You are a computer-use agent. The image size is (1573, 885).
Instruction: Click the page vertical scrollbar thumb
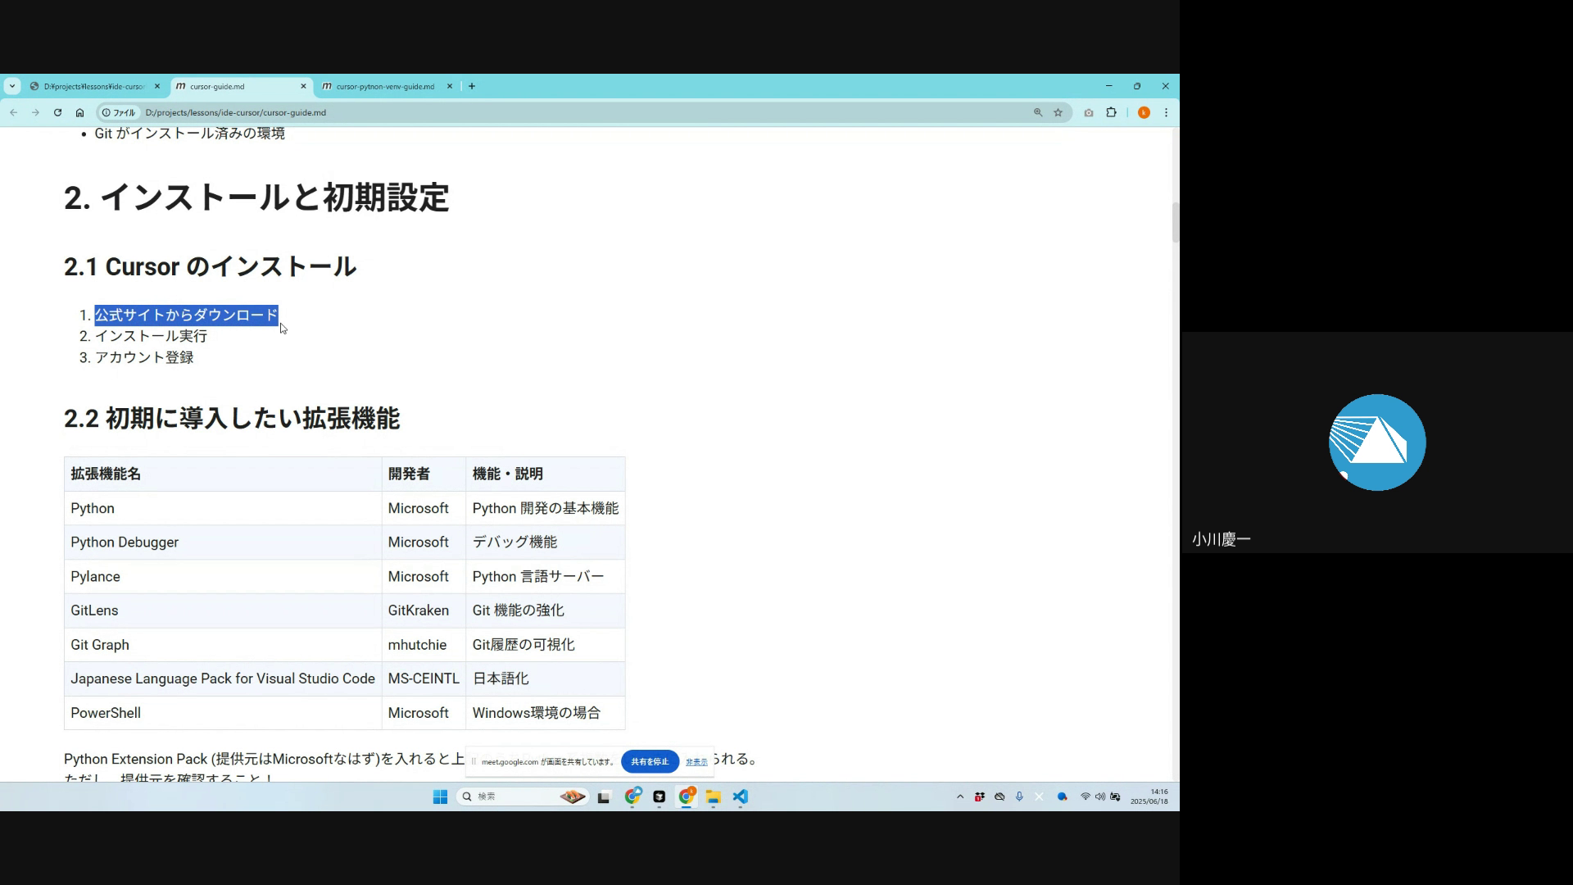[x=1175, y=222]
